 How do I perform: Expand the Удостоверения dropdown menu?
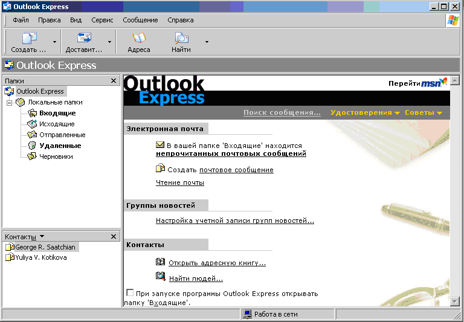(x=365, y=113)
